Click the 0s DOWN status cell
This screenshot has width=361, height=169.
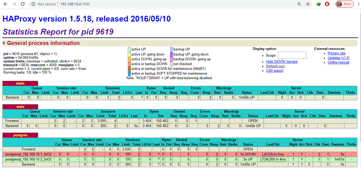(x=248, y=154)
